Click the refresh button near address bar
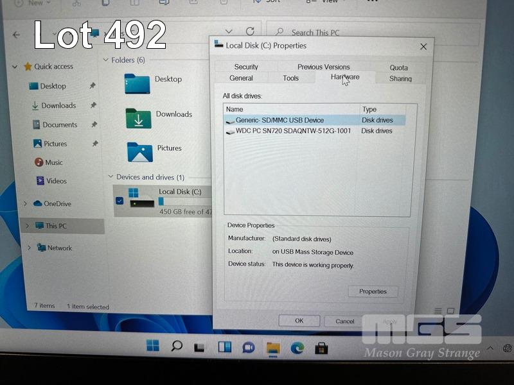This screenshot has width=514, height=385. point(250,31)
